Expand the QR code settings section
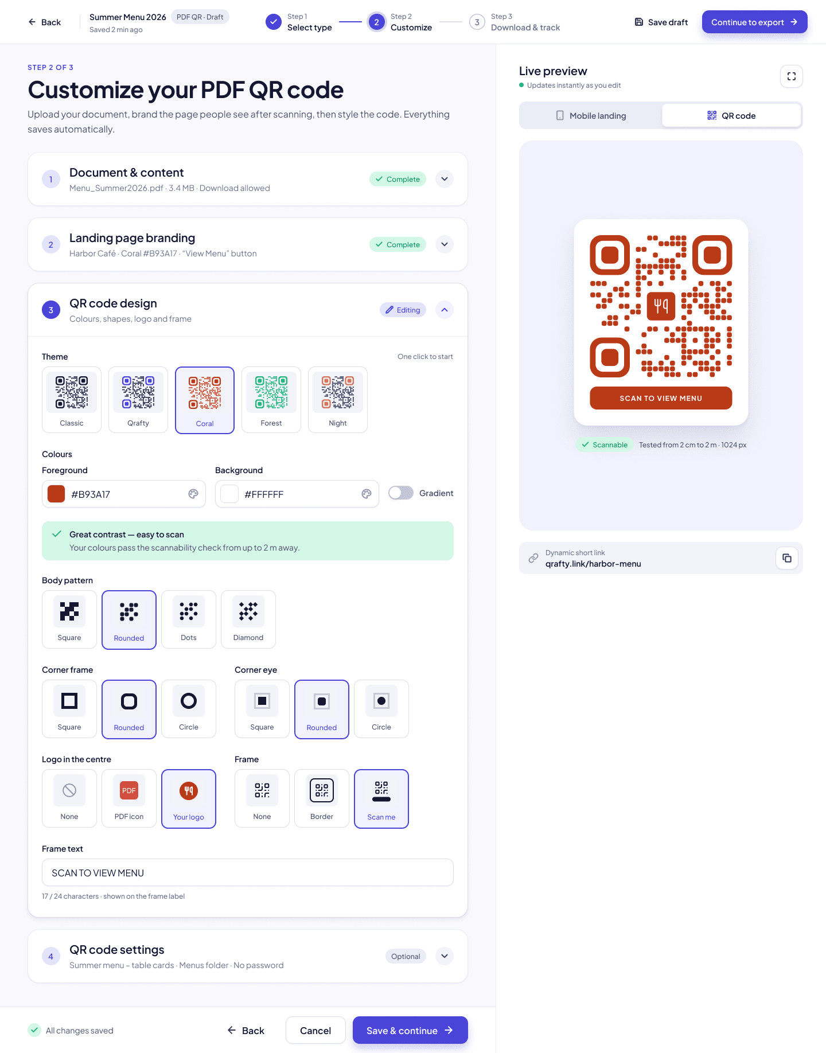The height and width of the screenshot is (1053, 826). (445, 956)
